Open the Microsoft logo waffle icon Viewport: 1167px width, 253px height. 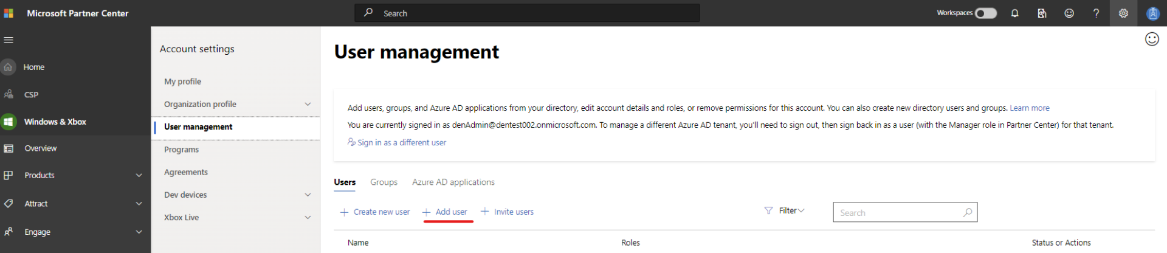click(9, 13)
